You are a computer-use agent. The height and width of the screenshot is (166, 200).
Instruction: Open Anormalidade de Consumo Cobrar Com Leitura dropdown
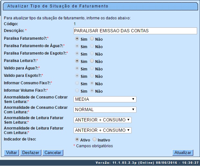pos(105,109)
